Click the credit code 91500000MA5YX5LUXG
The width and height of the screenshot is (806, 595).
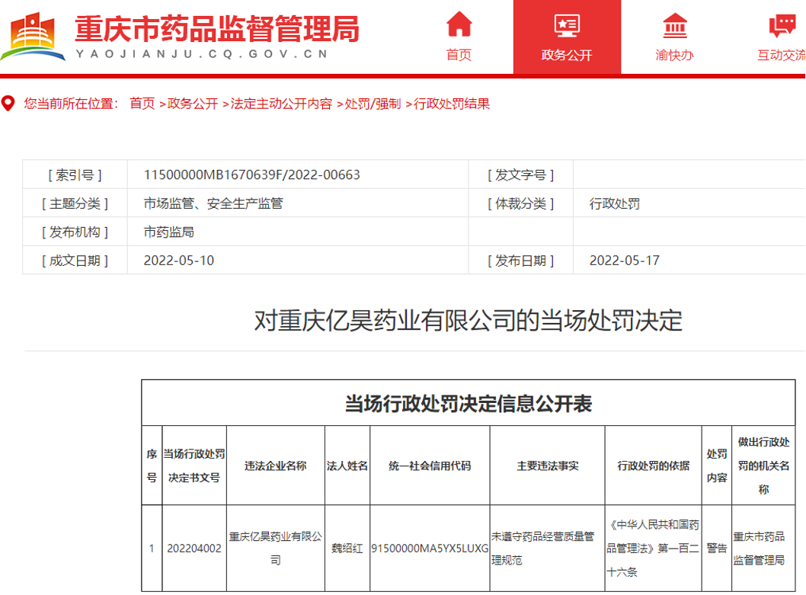430,549
